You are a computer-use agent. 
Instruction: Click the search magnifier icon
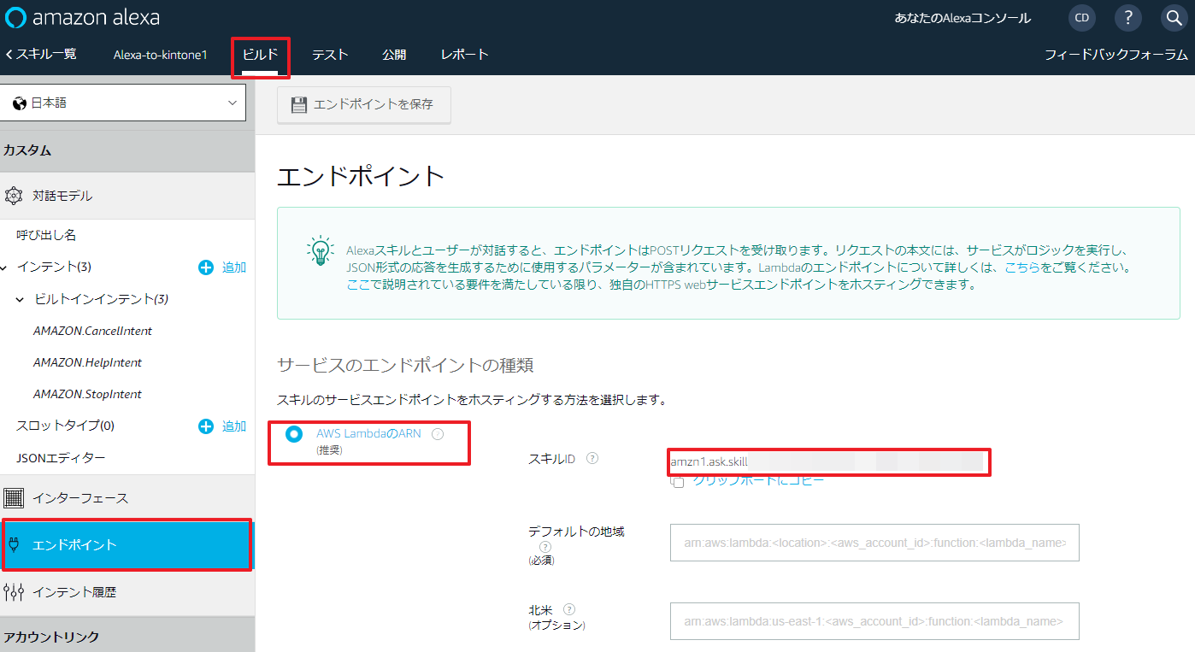coord(1174,18)
